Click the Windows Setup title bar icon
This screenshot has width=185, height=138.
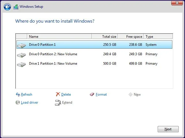click(x=16, y=7)
